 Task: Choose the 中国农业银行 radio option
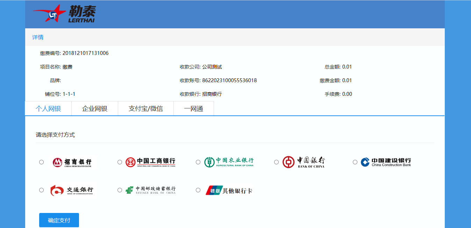pyautogui.click(x=198, y=162)
